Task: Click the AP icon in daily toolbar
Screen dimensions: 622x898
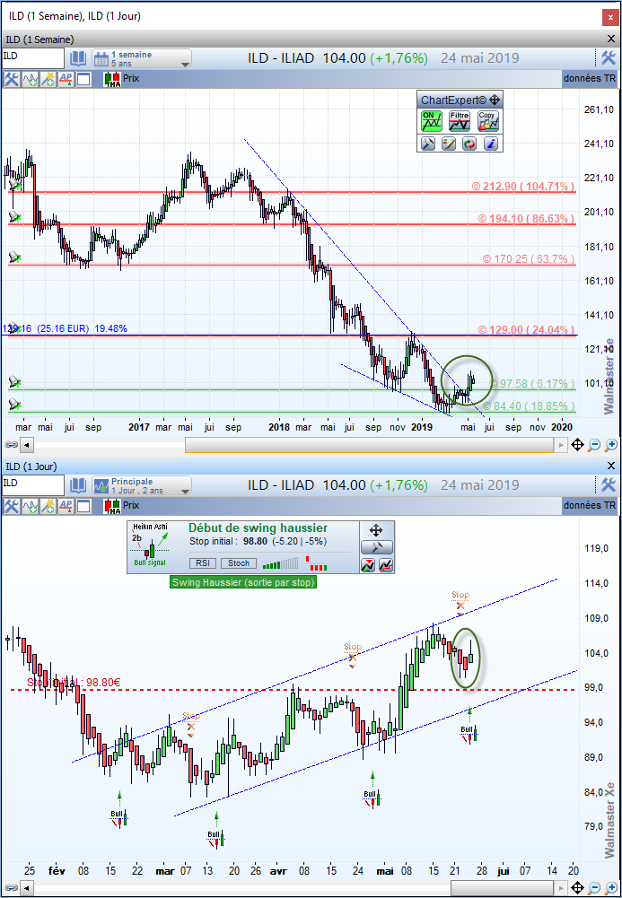Action: [66, 506]
